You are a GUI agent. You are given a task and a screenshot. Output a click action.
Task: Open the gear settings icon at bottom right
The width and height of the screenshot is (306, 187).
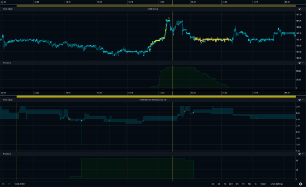pos(300,184)
